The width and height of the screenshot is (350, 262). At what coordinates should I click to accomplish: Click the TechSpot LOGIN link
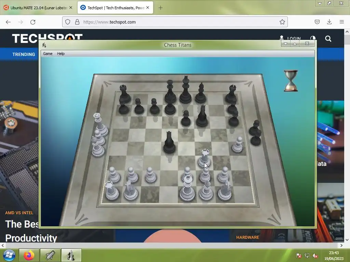pos(290,38)
